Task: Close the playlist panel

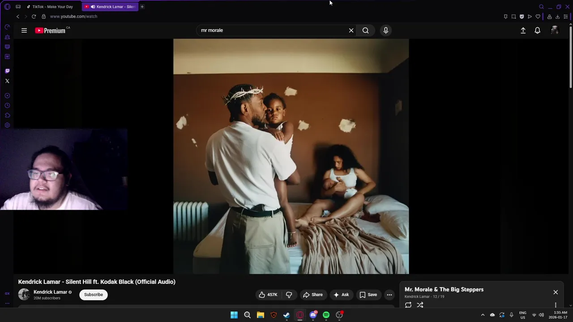Action: click(556, 292)
